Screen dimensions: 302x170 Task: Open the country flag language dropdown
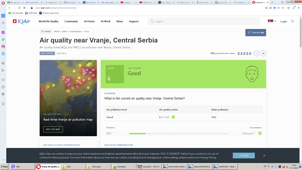point(272,21)
